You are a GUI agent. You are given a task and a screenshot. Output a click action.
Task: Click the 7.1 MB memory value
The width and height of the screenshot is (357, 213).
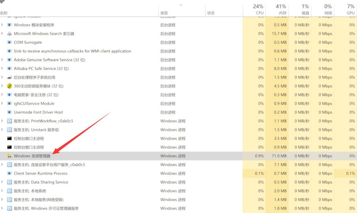point(280,165)
